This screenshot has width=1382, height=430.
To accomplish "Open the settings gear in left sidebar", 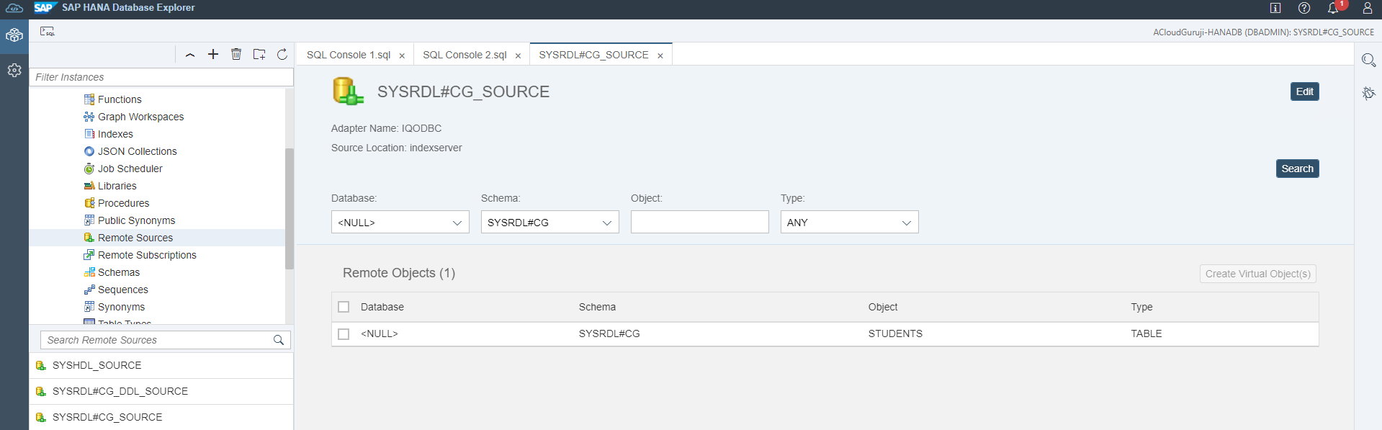I will (14, 70).
